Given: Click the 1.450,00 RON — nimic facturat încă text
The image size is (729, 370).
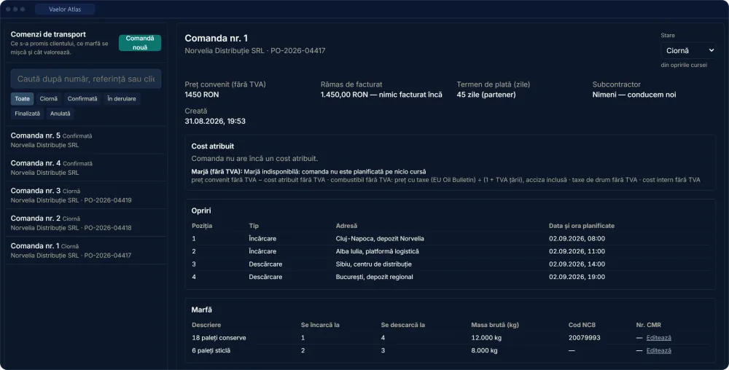Looking at the screenshot, I should click(381, 95).
